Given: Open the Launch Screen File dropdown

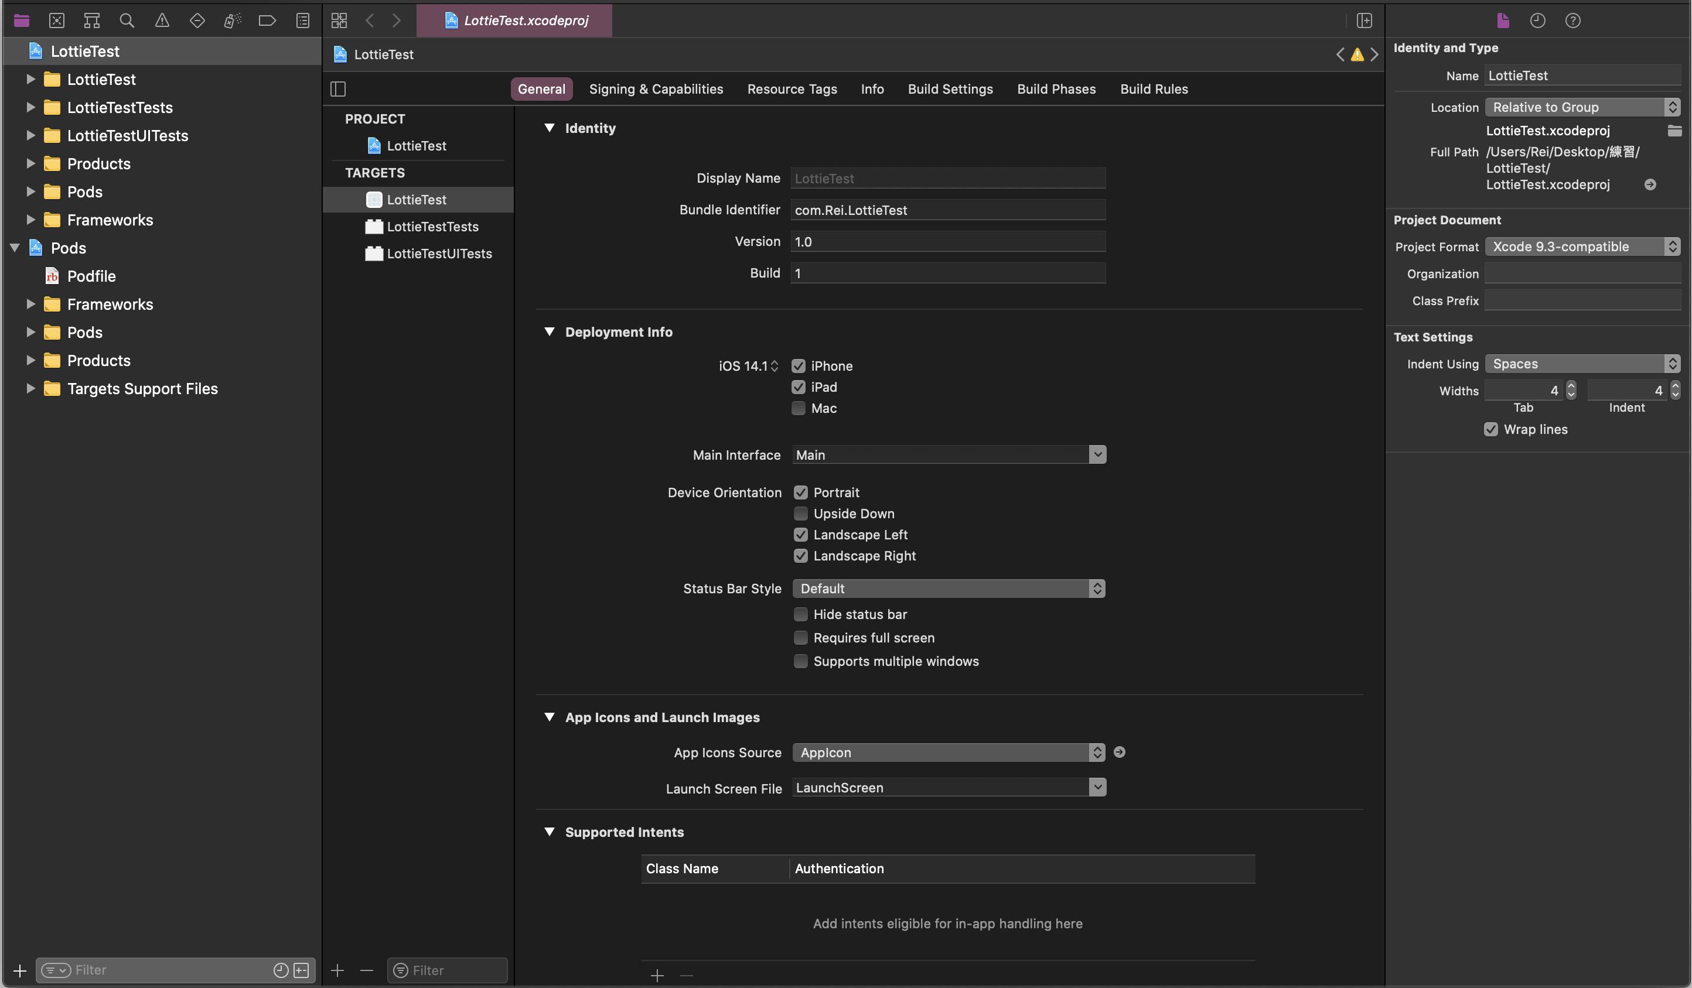Looking at the screenshot, I should [x=1097, y=787].
